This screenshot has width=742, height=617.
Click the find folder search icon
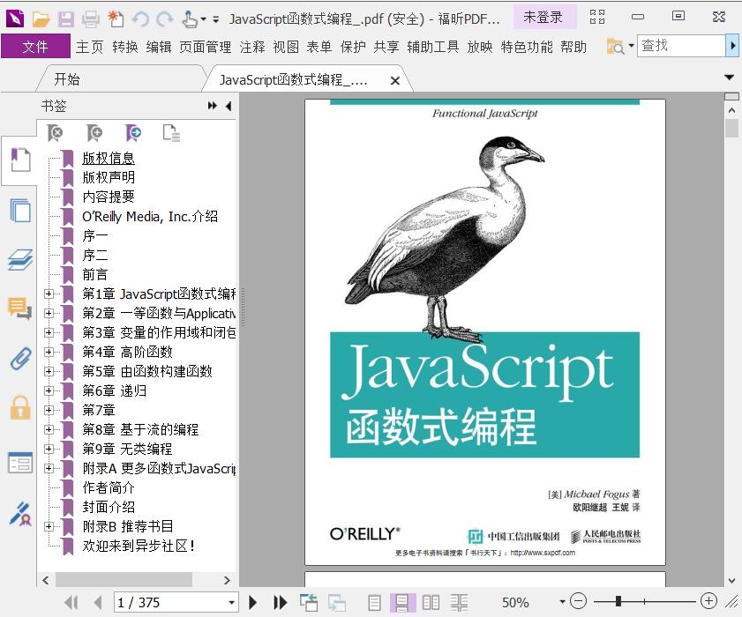coord(615,47)
